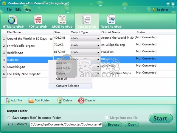Select row Around the World in 80 Days
The width and height of the screenshot is (177, 133).
tap(30, 39)
